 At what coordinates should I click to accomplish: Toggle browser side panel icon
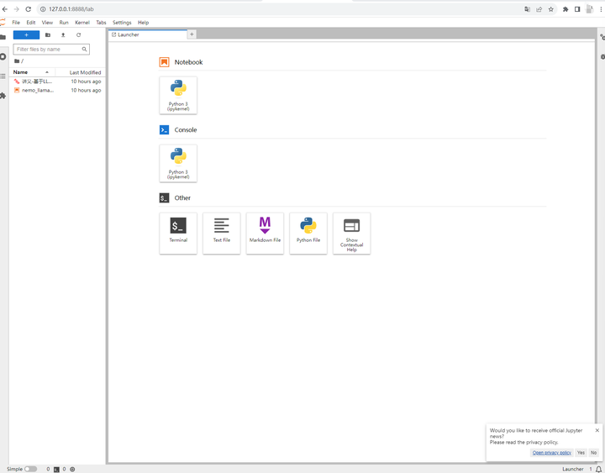[x=577, y=9]
